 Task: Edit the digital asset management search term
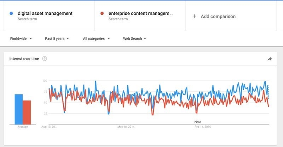45,13
